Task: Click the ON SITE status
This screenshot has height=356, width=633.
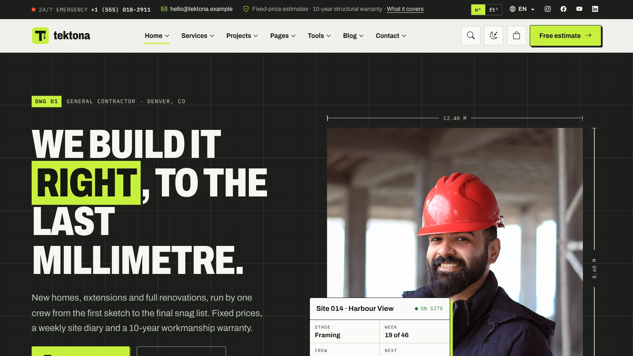Action: pyautogui.click(x=429, y=309)
